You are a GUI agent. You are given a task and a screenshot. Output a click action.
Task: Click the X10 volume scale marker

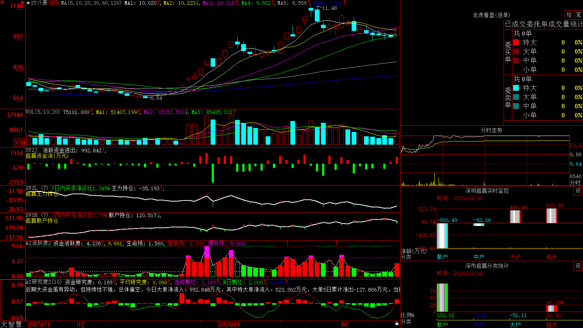19,142
